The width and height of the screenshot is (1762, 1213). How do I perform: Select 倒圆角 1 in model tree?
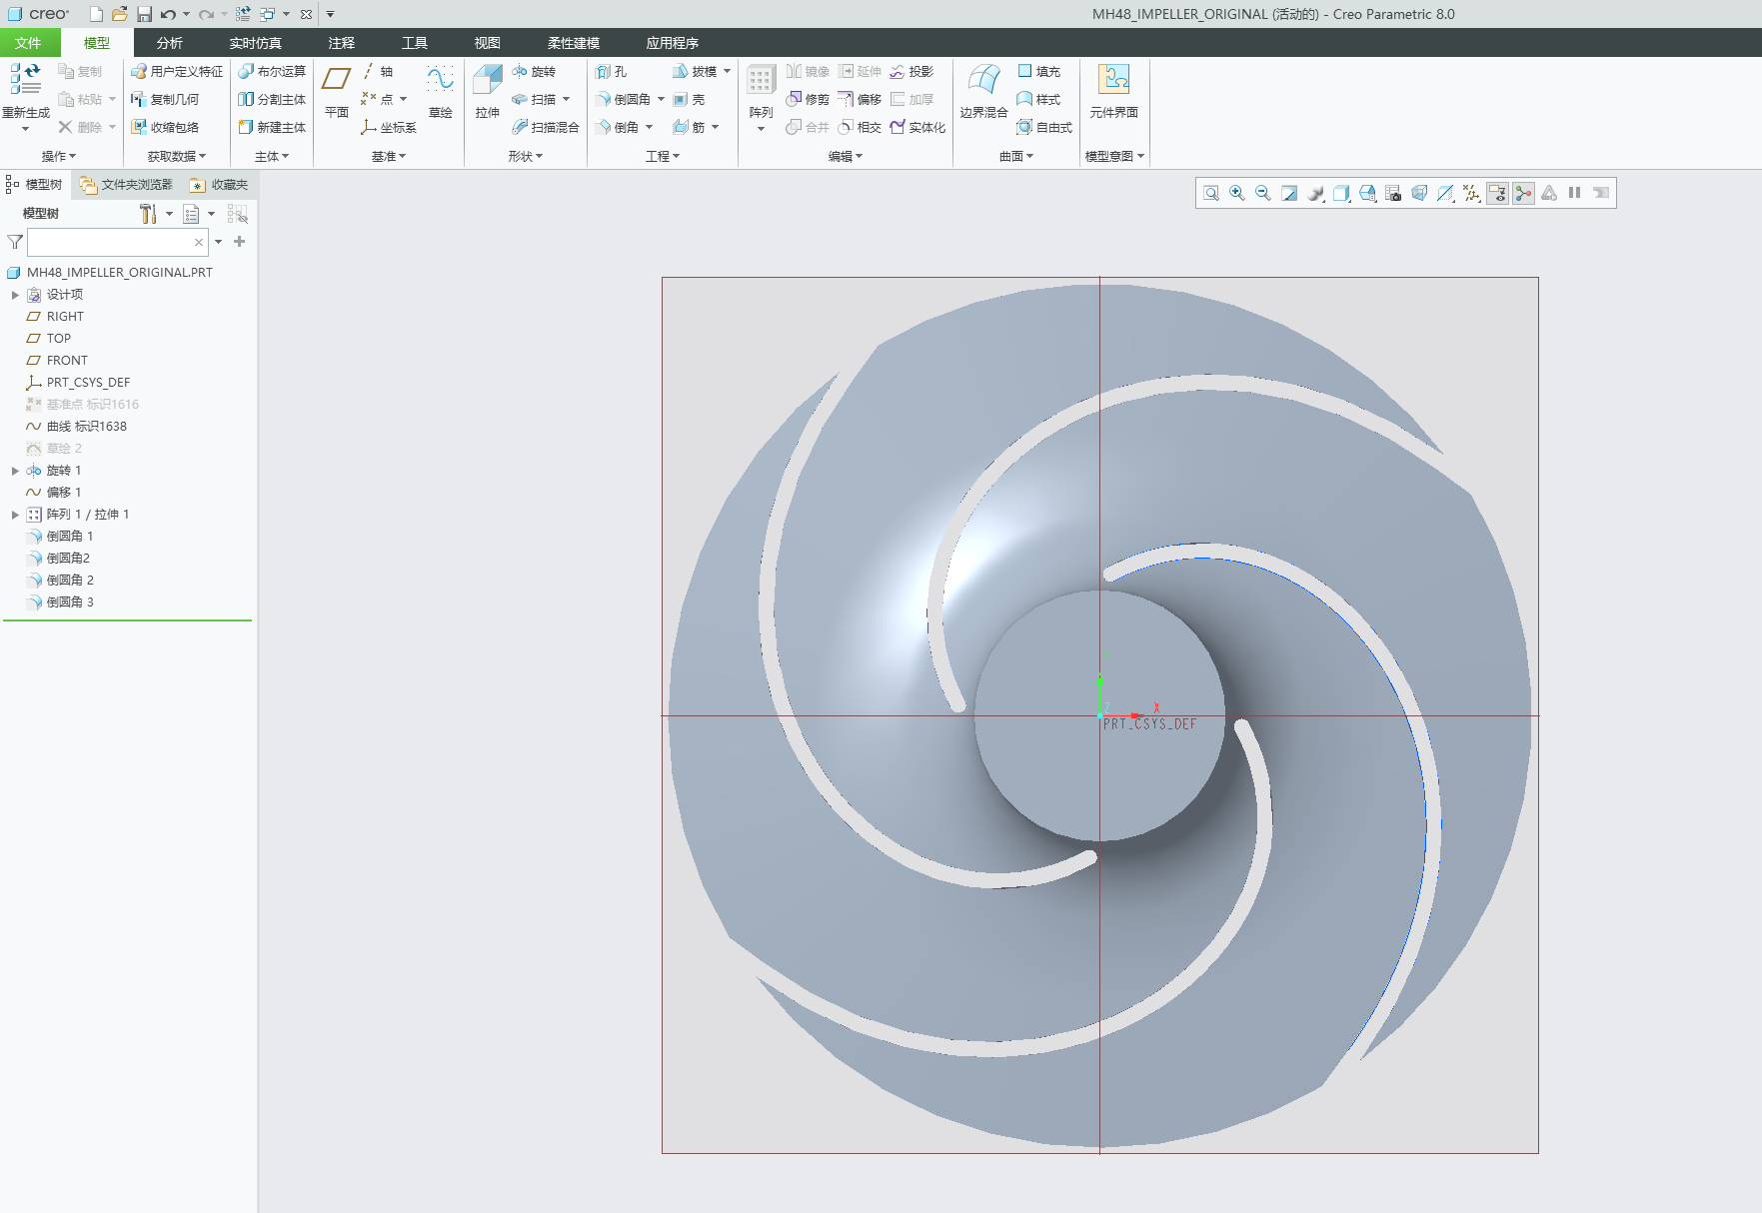[x=69, y=537]
